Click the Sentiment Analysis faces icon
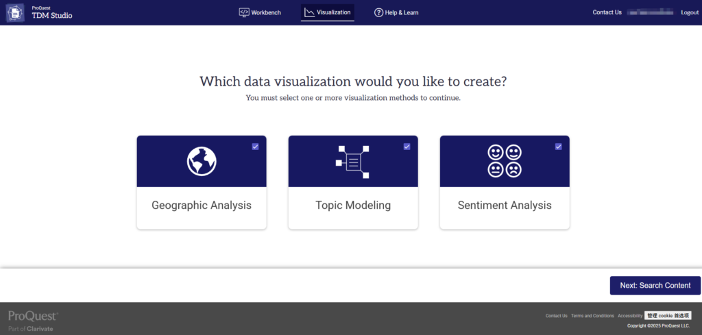The width and height of the screenshot is (702, 335). tap(505, 161)
